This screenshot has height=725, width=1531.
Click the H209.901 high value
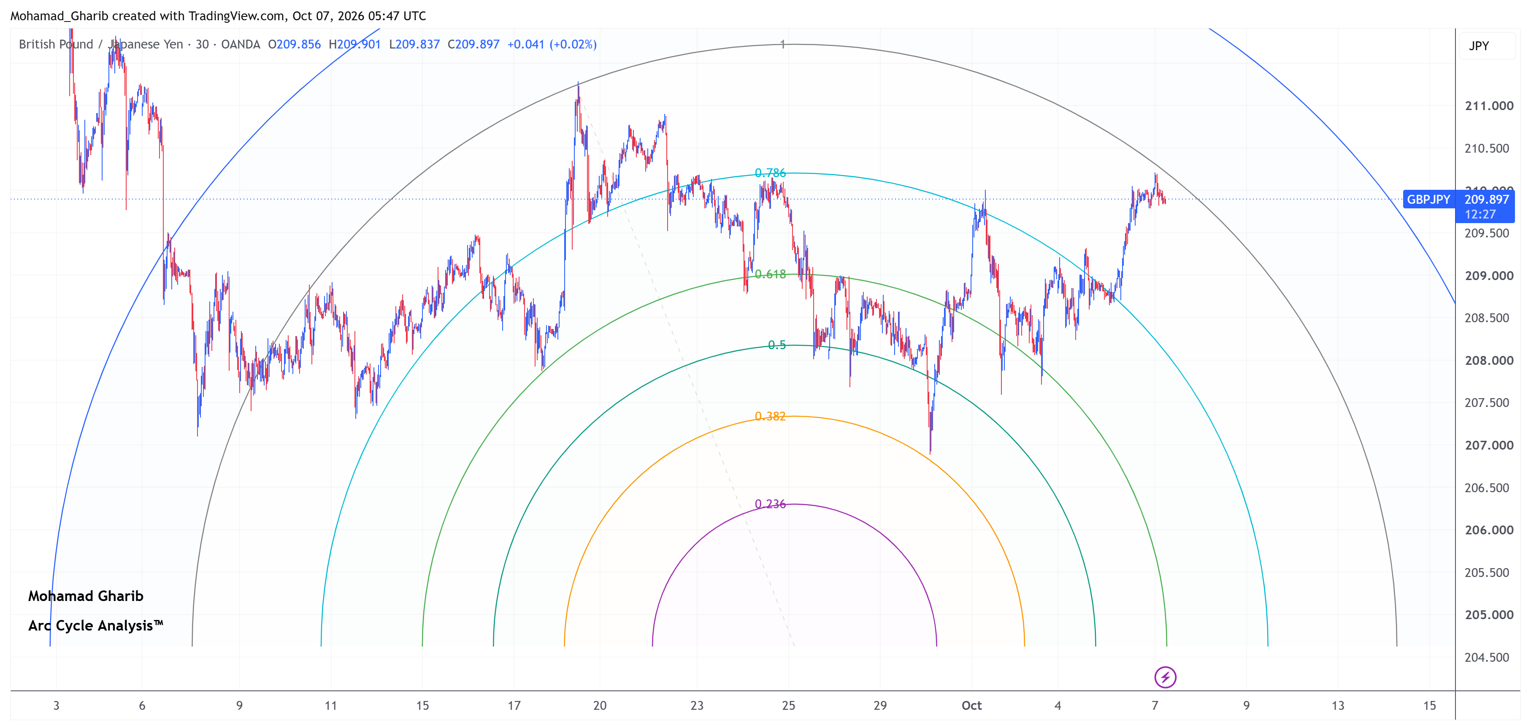[355, 45]
